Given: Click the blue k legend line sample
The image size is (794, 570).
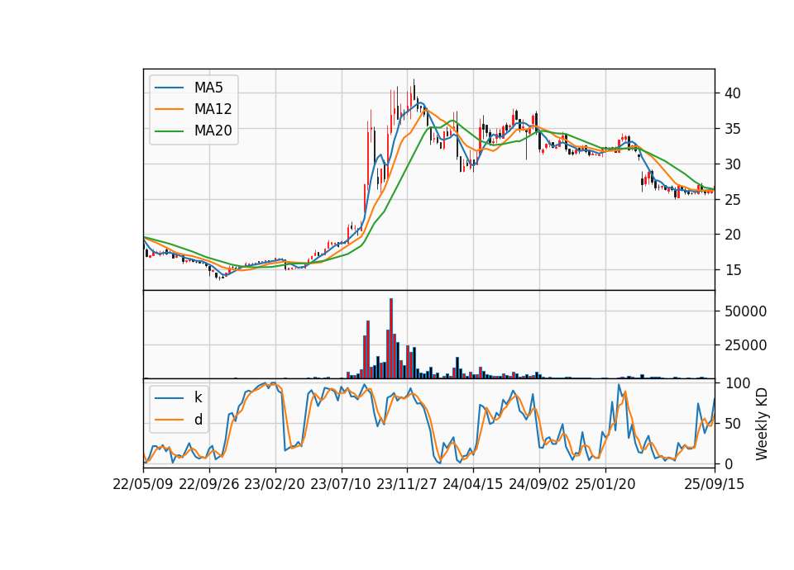Looking at the screenshot, I should (169, 398).
